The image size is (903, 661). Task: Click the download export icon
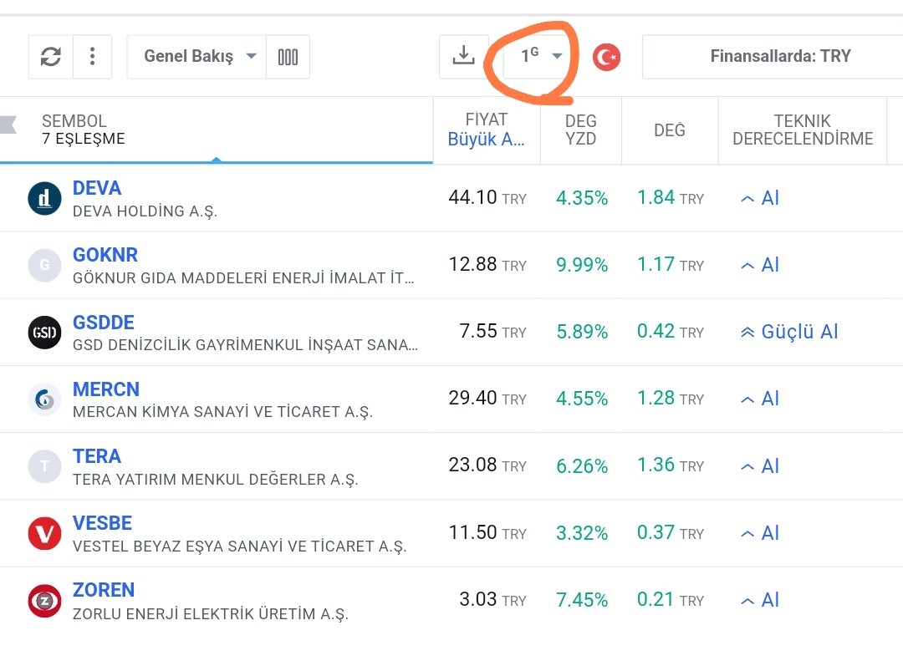(x=463, y=57)
